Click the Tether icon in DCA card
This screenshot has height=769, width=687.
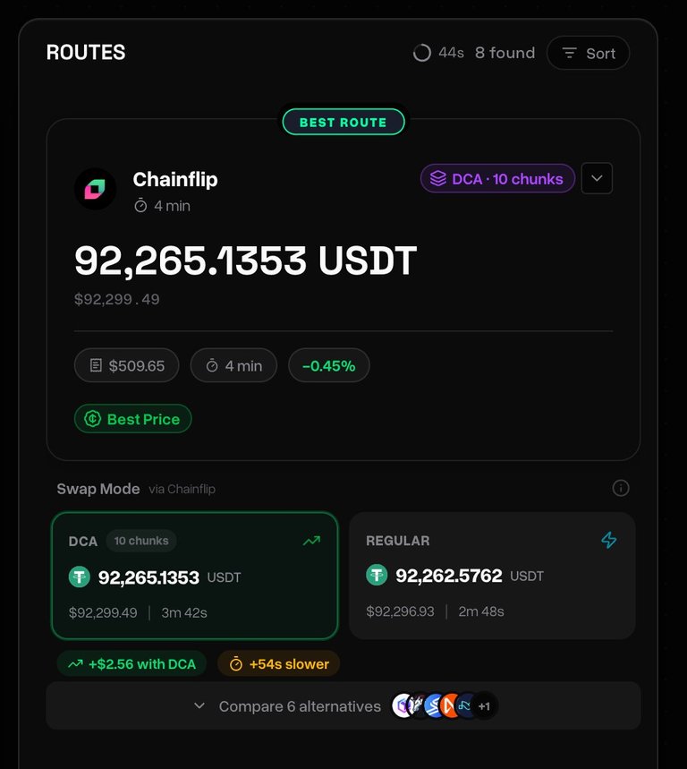click(80, 577)
